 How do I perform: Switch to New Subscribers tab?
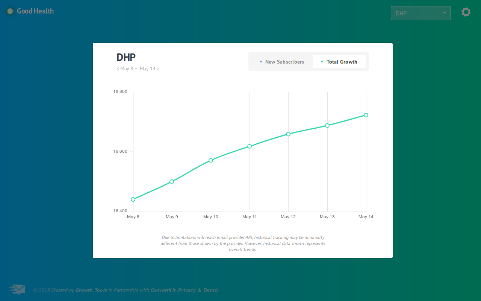[282, 62]
